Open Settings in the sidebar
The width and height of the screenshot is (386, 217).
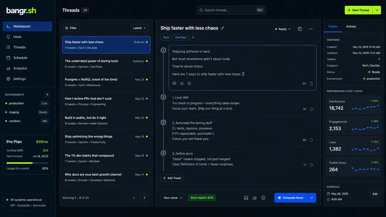(27, 79)
